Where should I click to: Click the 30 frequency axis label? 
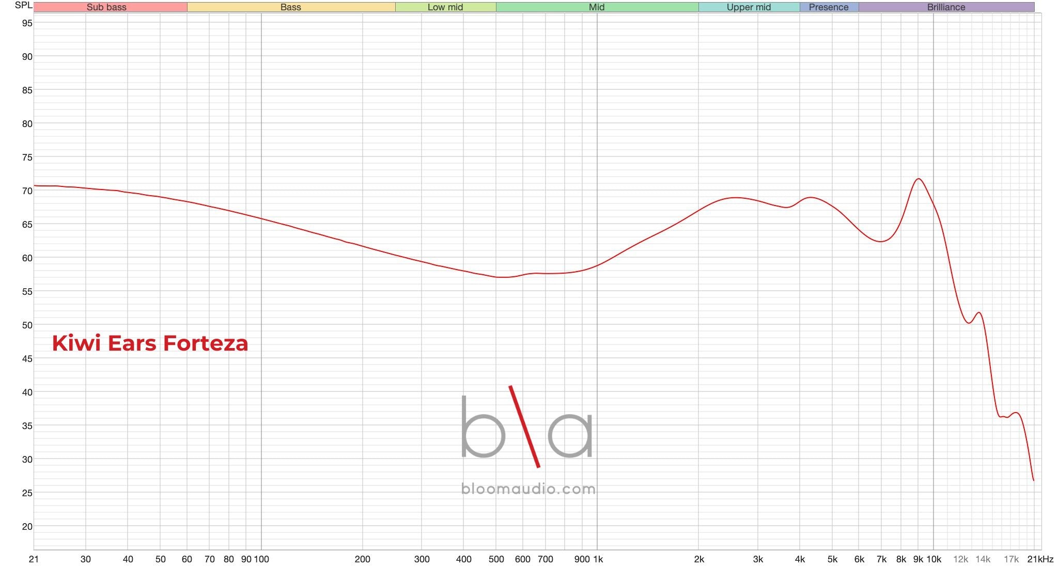(x=86, y=559)
